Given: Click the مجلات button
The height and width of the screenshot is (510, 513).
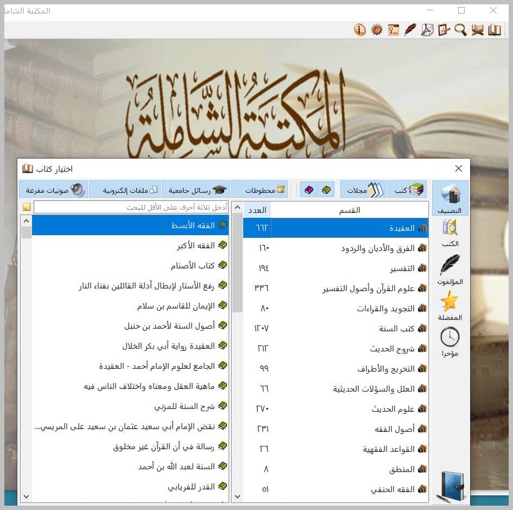Looking at the screenshot, I should [364, 190].
